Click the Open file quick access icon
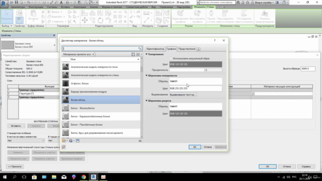Screen dimensions: 322x181 click(x=12, y=3)
